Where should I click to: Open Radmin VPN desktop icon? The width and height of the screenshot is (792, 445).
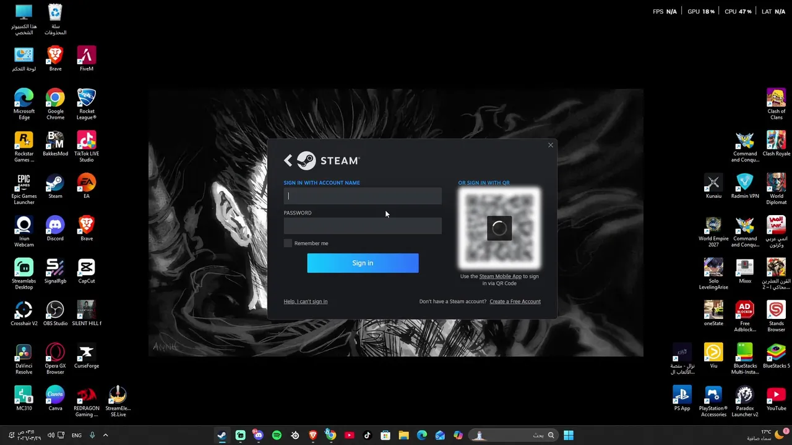pyautogui.click(x=745, y=186)
